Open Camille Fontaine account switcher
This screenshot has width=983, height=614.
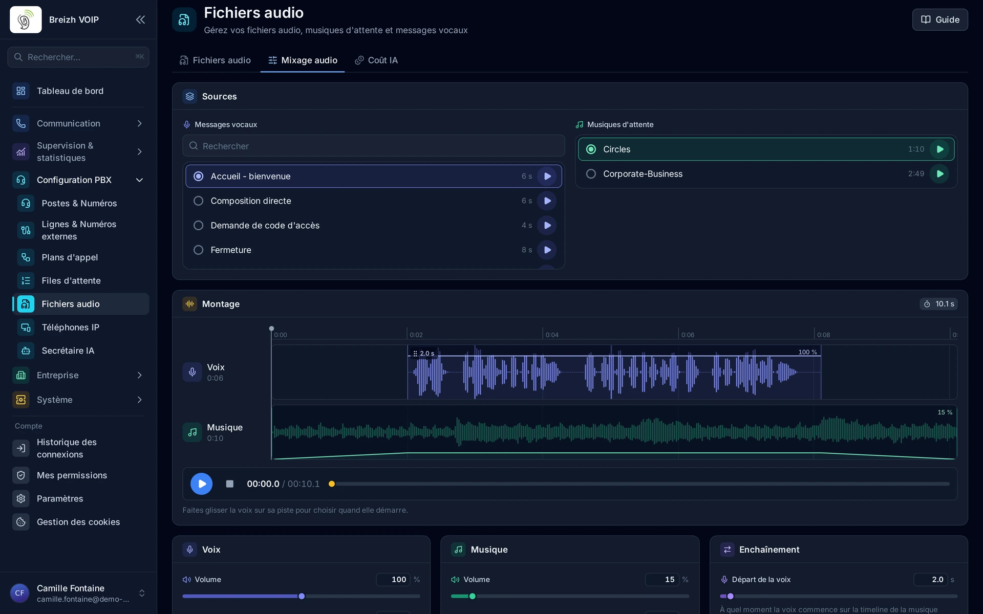(78, 593)
